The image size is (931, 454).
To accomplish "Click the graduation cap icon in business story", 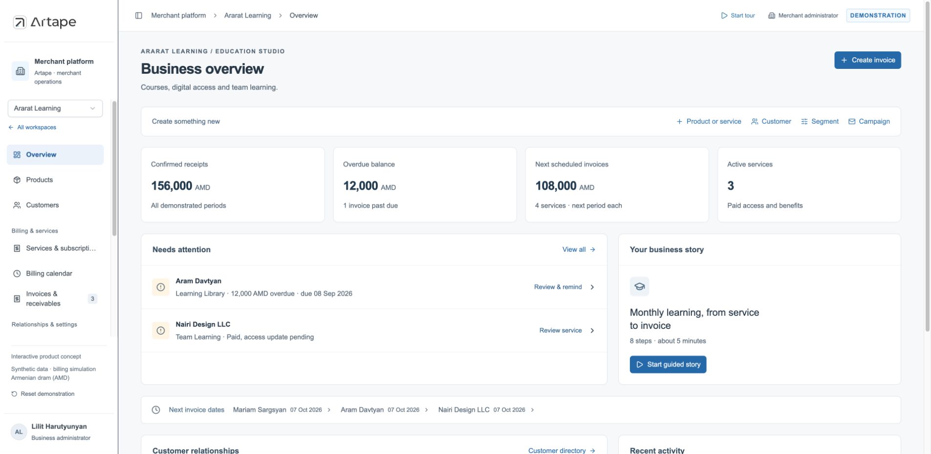I will [639, 287].
